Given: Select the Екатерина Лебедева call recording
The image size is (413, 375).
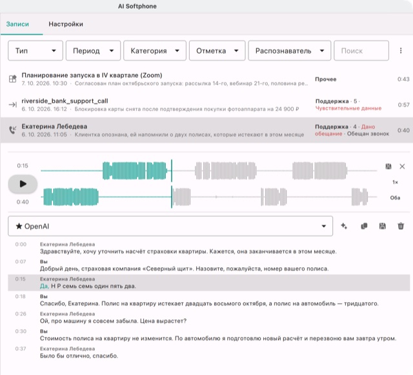Looking at the screenshot, I should tap(206, 130).
